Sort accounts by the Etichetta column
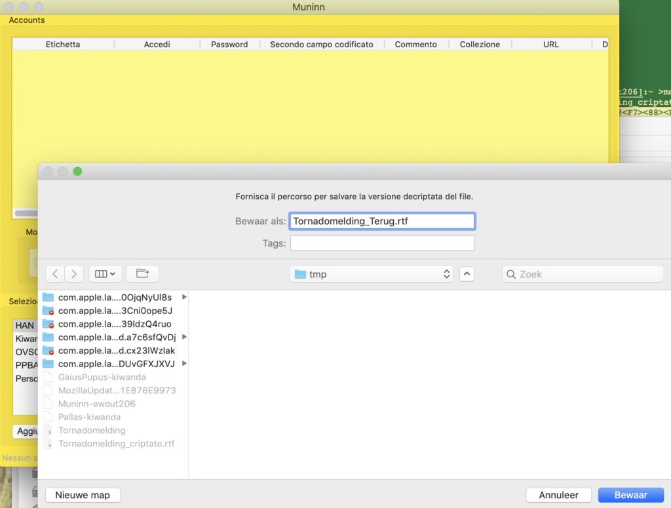Image resolution: width=671 pixels, height=508 pixels. (x=63, y=45)
